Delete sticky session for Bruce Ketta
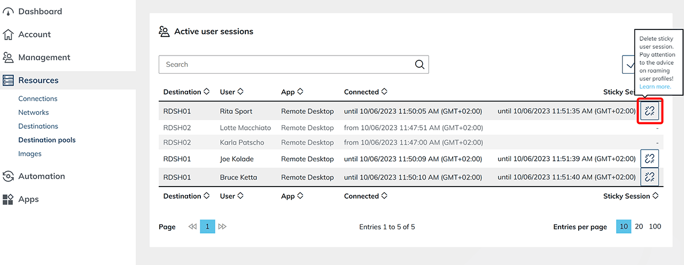The image size is (684, 265). [650, 177]
